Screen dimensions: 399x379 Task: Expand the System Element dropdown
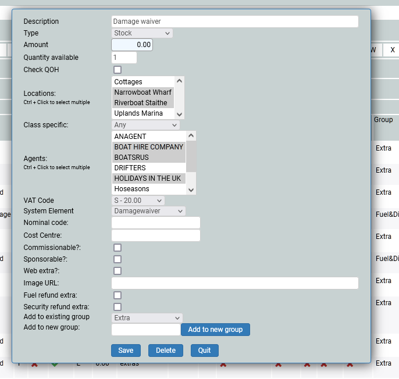pos(148,211)
